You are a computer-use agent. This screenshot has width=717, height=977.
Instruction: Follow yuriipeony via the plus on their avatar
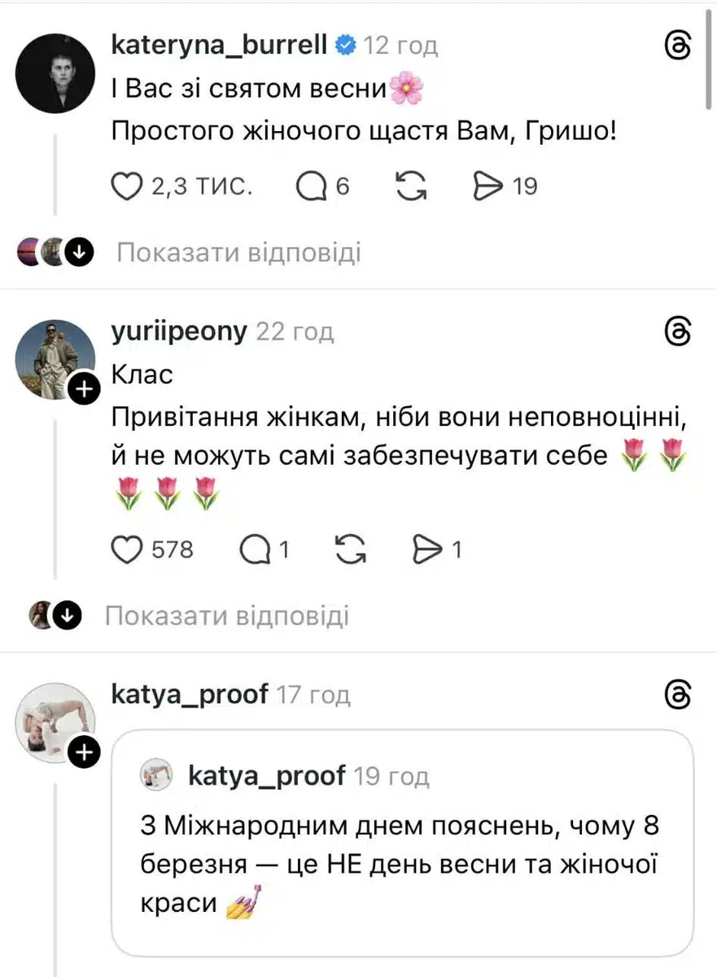[x=84, y=389]
